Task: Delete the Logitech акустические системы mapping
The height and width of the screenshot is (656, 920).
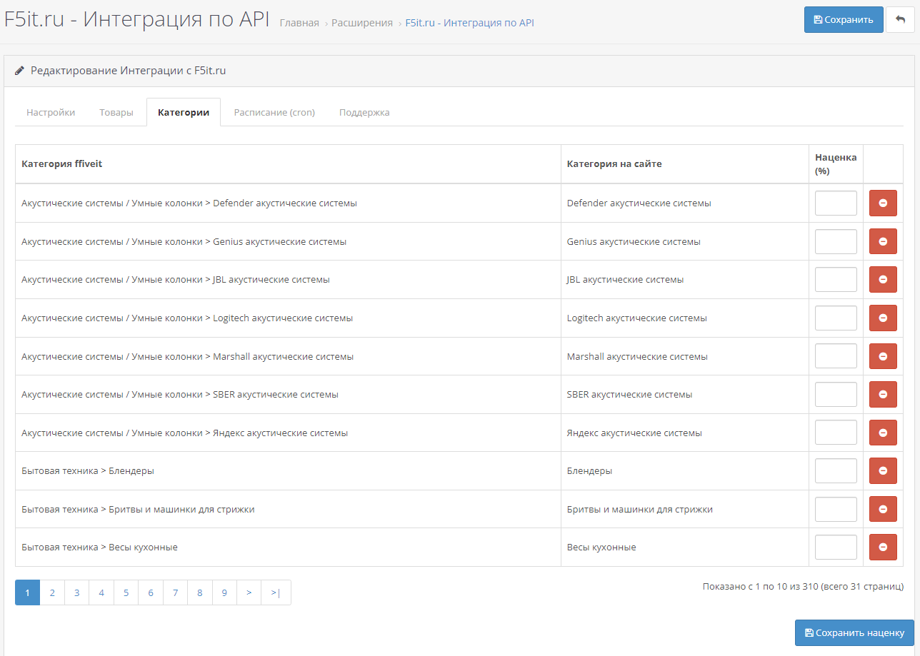Action: 883,318
